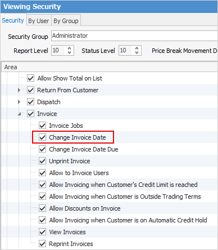Uncheck the Change Invoice Date checkbox
Viewport: 218px width, 250px height.
pos(42,137)
